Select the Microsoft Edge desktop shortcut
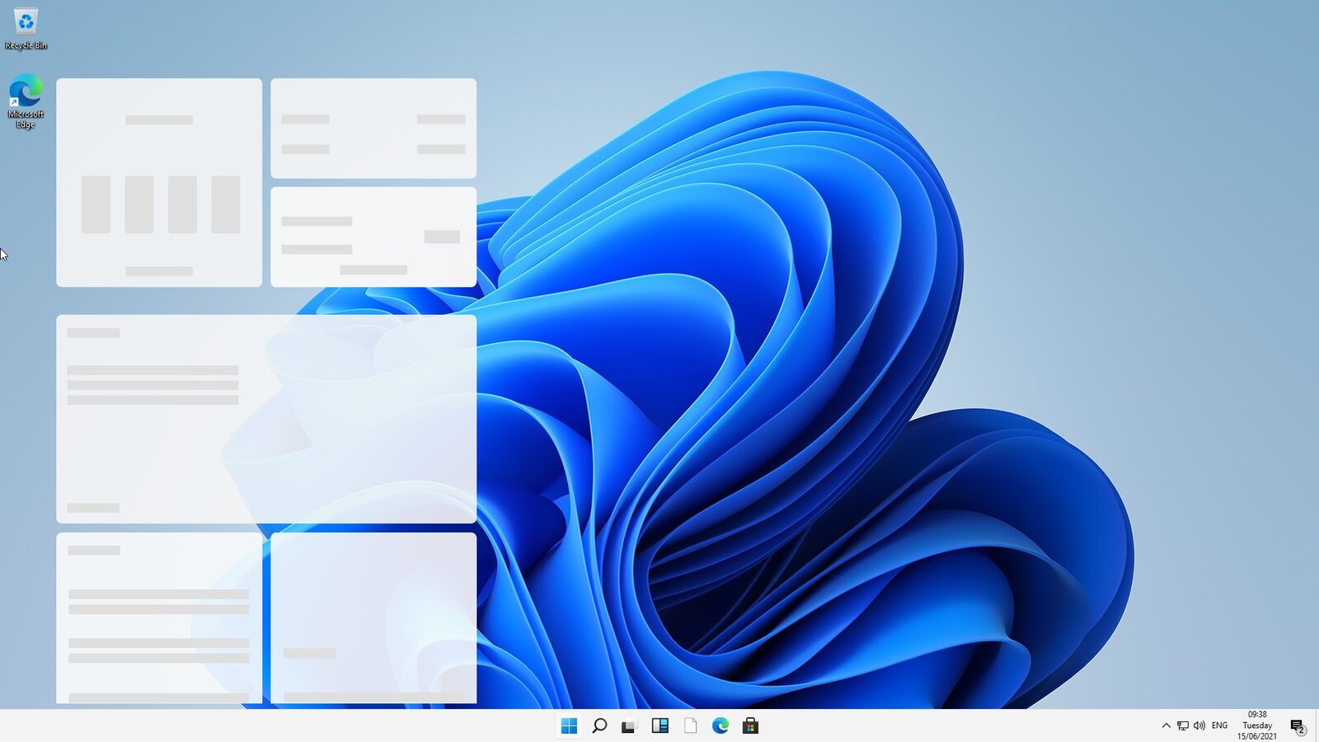The width and height of the screenshot is (1319, 742). point(26,101)
